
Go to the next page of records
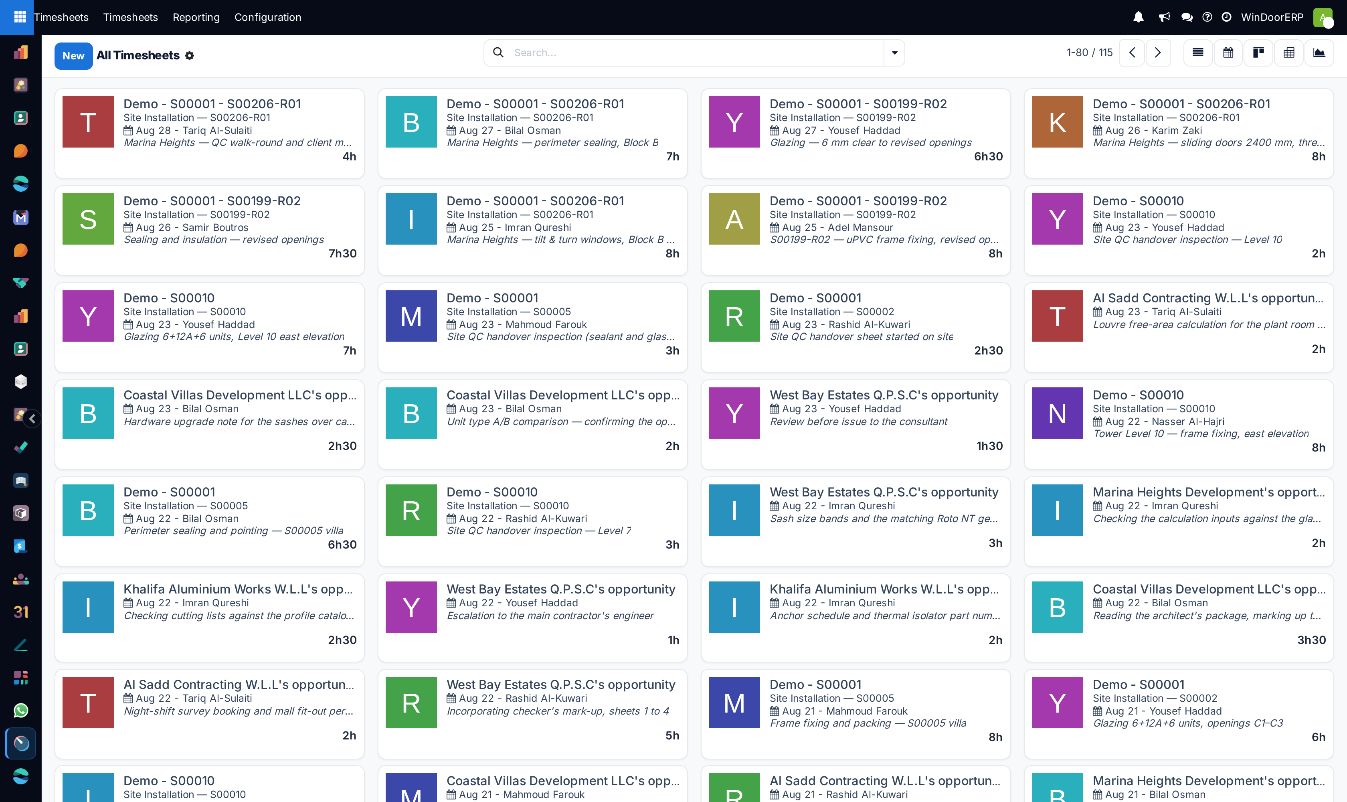coord(1157,53)
